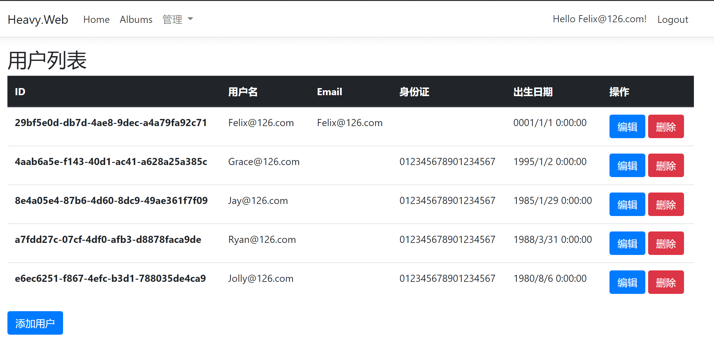Edit the Ryan@126.com user

627,244
